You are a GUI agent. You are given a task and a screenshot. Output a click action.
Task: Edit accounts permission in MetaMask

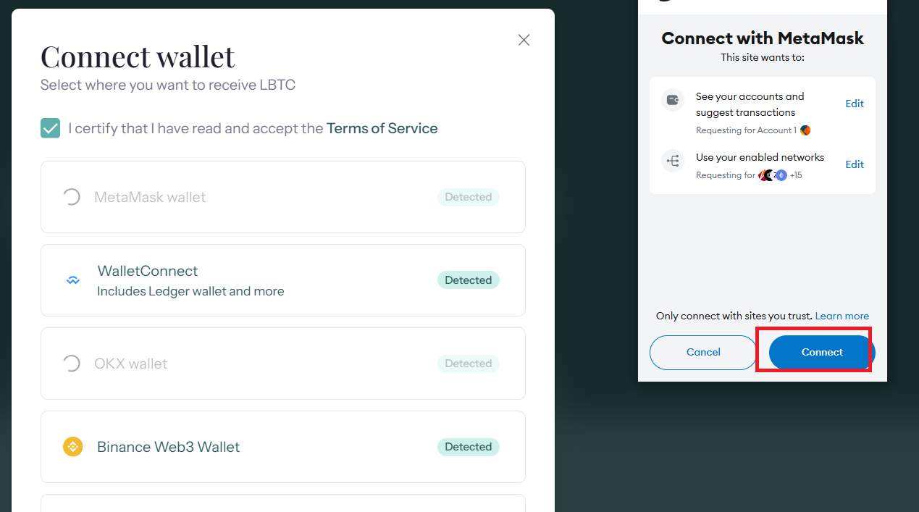coord(855,104)
